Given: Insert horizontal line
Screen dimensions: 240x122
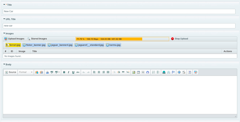Looking at the screenshot, I should coord(143,72).
